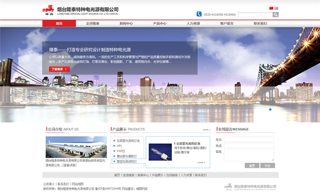320x194 pixels.
Task: Switch language with the UK flag icon
Action: coord(276,8)
